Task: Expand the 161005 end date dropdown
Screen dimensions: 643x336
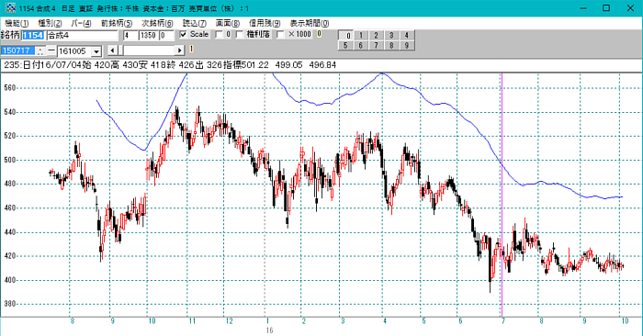Action: coord(96,51)
